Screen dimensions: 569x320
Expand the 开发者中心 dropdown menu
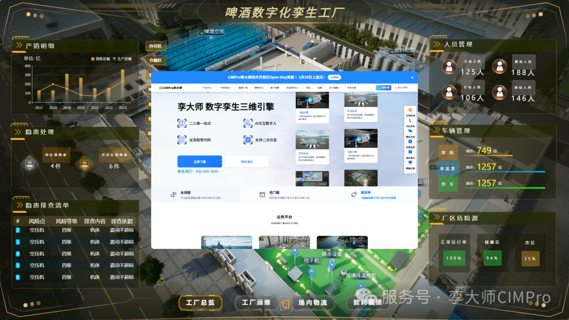click(292, 88)
